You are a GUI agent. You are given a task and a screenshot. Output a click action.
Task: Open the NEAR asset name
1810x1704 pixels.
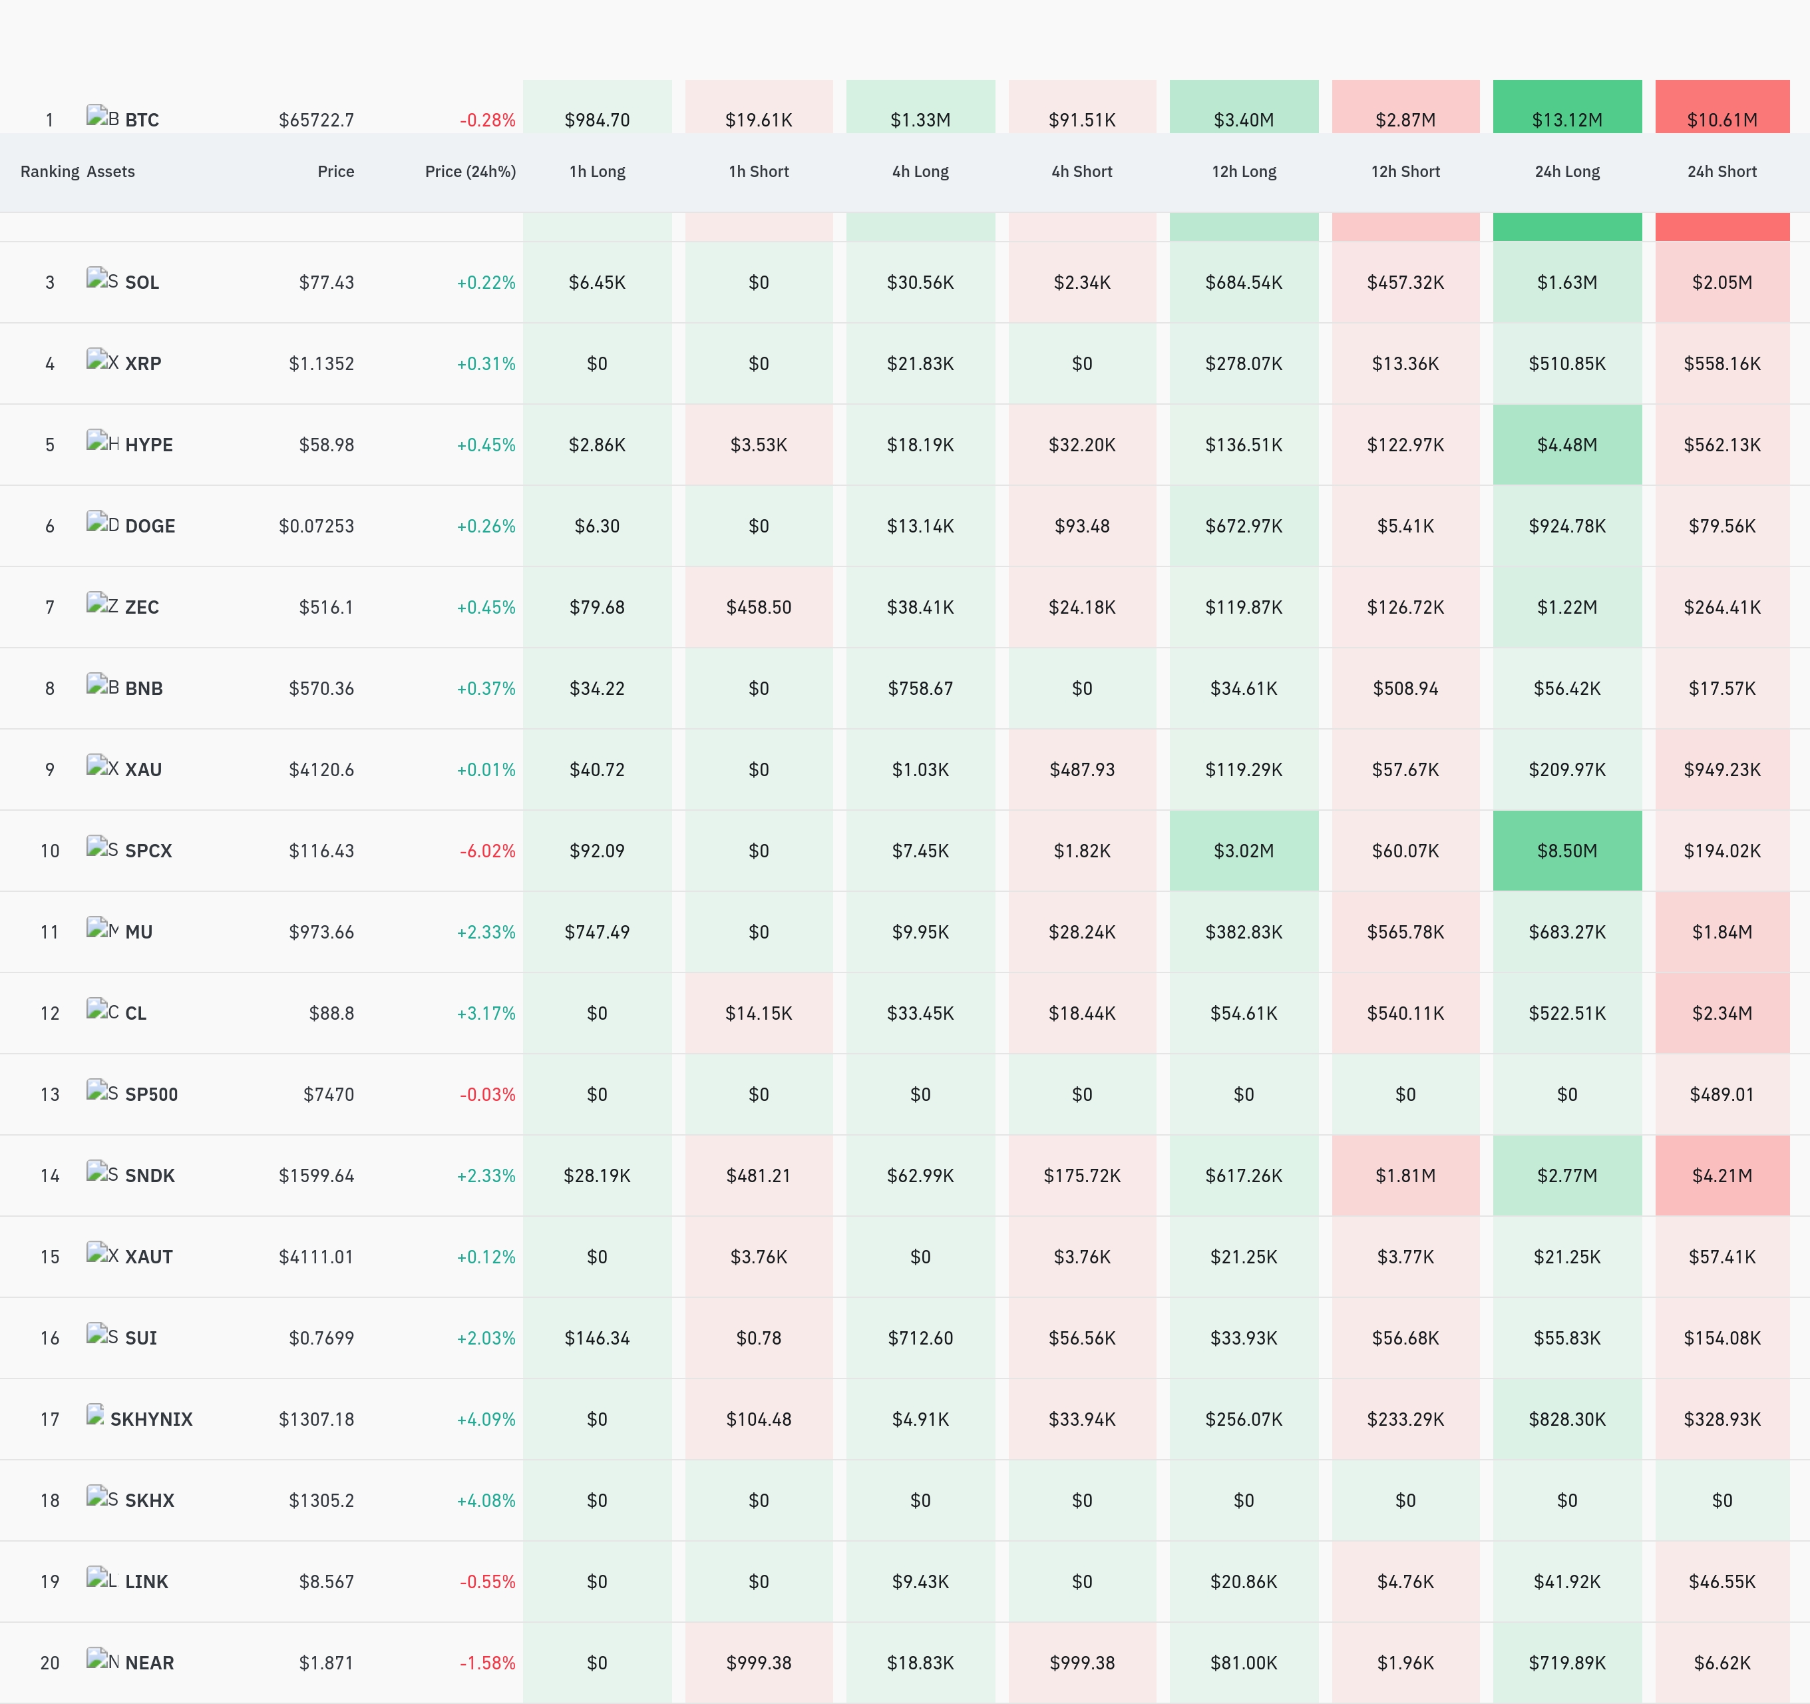tap(149, 1663)
